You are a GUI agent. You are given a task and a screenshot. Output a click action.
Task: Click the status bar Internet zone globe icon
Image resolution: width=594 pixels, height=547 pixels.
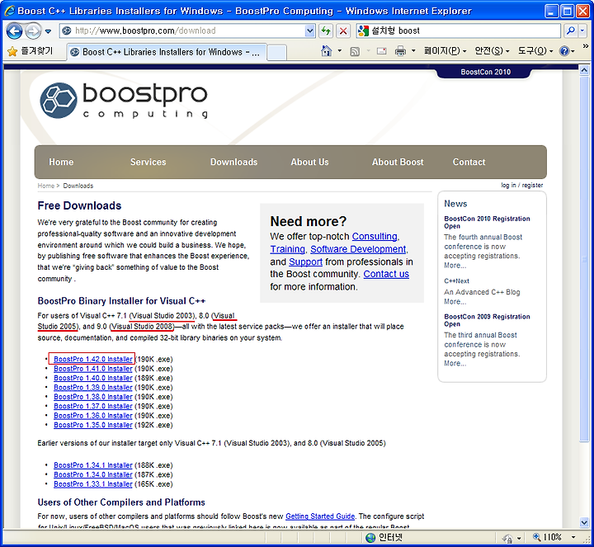(370, 537)
